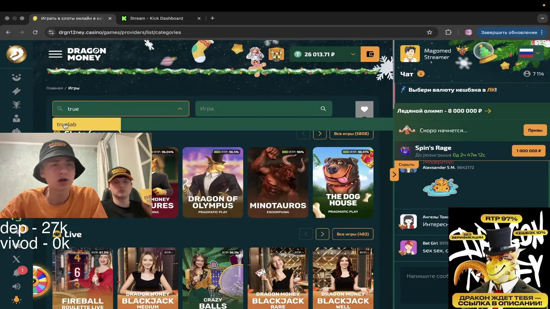The width and height of the screenshot is (550, 309).
Task: Click the browser address bar URL
Action: pos(120,32)
